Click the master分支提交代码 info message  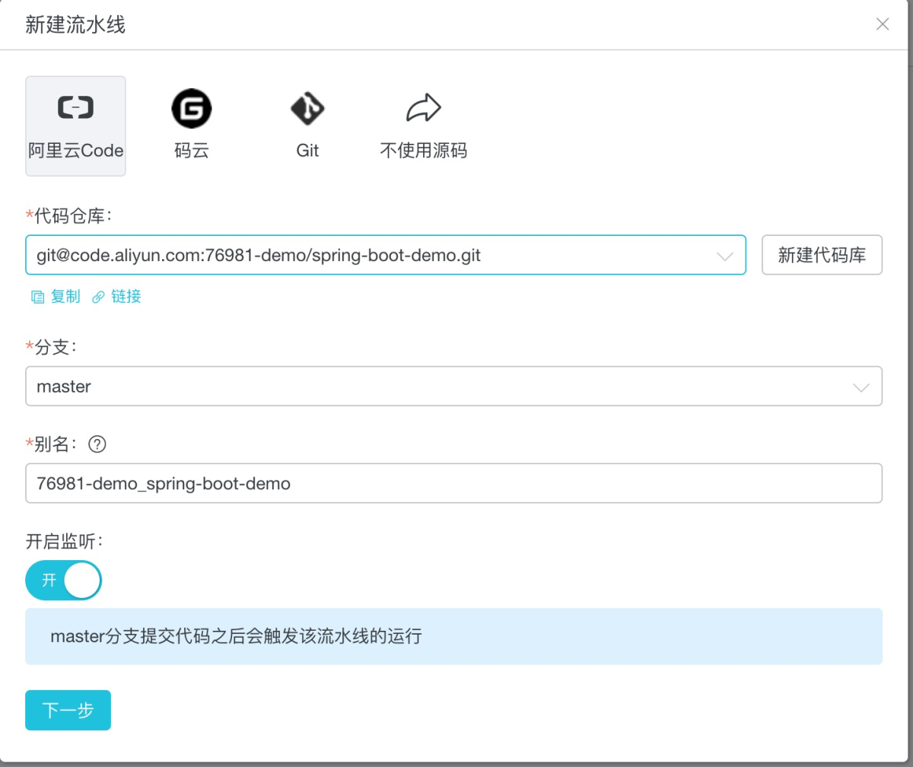(x=453, y=636)
